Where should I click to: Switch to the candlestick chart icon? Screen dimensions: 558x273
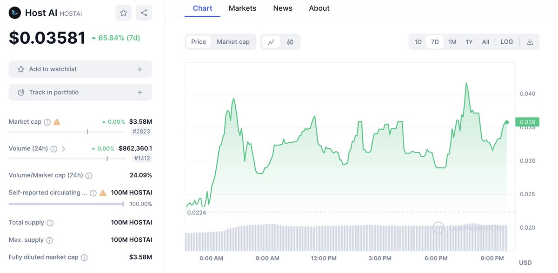coord(290,42)
